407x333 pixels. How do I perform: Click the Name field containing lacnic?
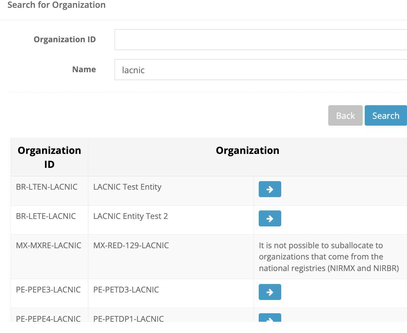[x=261, y=70]
